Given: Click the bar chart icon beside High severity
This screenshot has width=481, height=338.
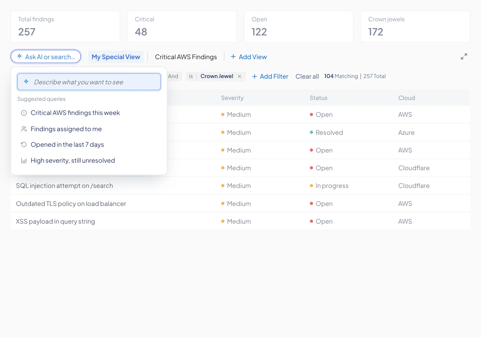Looking at the screenshot, I should pos(24,161).
